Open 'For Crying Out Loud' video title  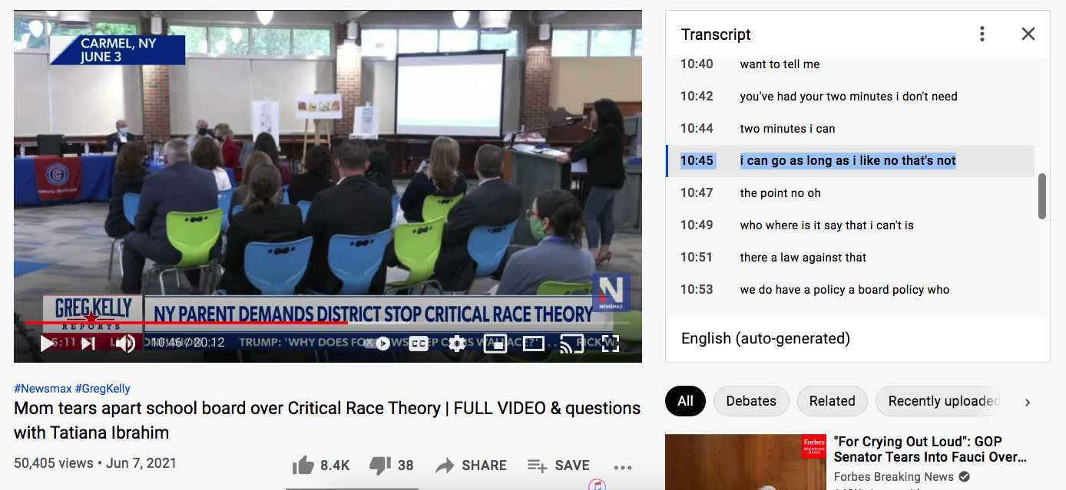click(x=930, y=449)
